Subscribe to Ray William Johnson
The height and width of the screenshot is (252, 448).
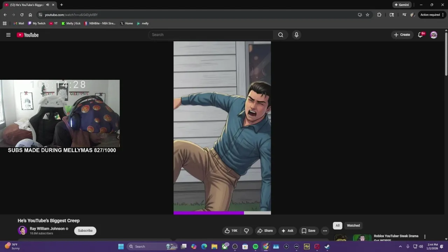coord(85,231)
